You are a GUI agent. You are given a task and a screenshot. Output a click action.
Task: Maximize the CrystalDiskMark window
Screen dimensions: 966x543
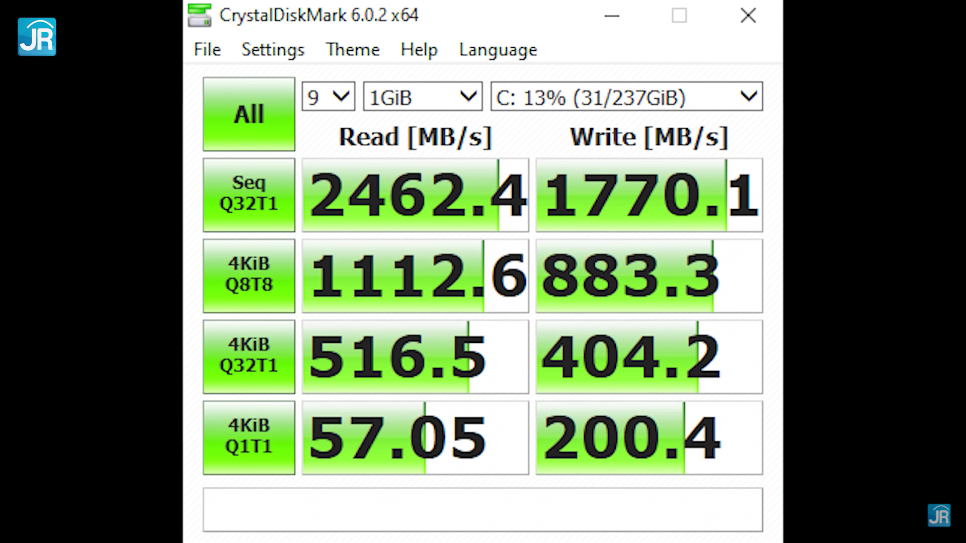tap(679, 16)
